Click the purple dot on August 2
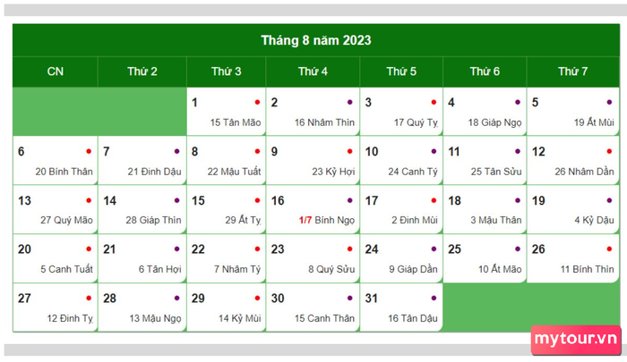 click(x=350, y=103)
